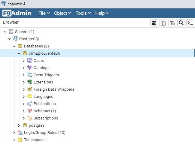Expand the Casts node
The width and height of the screenshot is (195, 145).
click(24, 61)
